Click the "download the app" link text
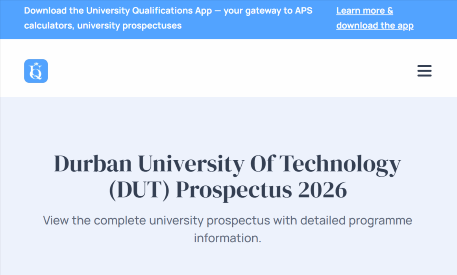457x275 pixels. coord(375,26)
